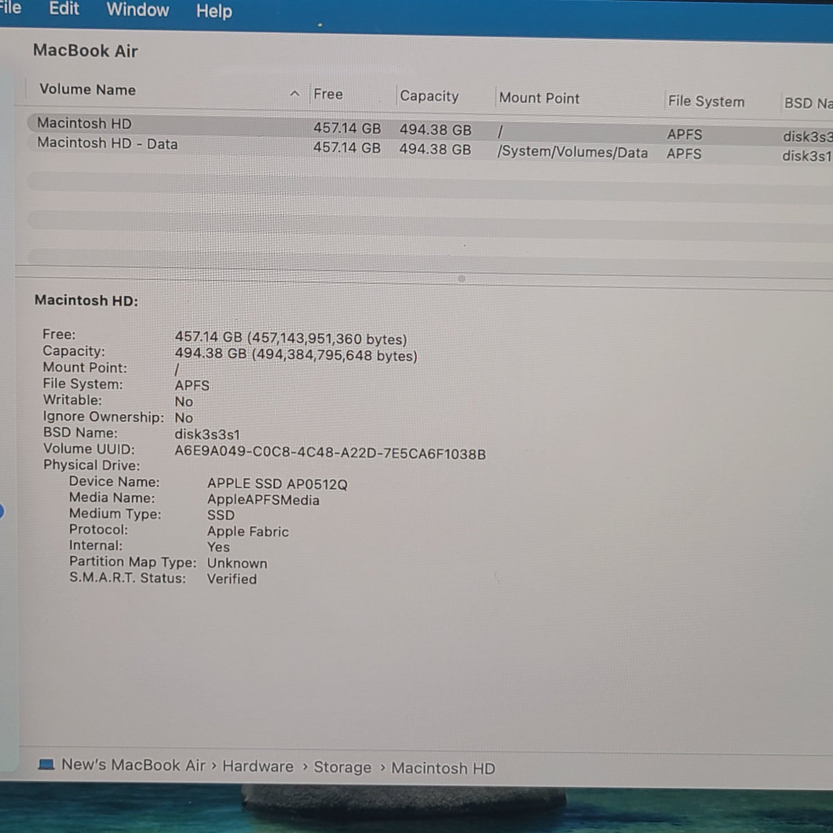Viewport: 833px width, 833px height.
Task: Click the S.M.A.R.T. Status Verified value
Action: [232, 579]
